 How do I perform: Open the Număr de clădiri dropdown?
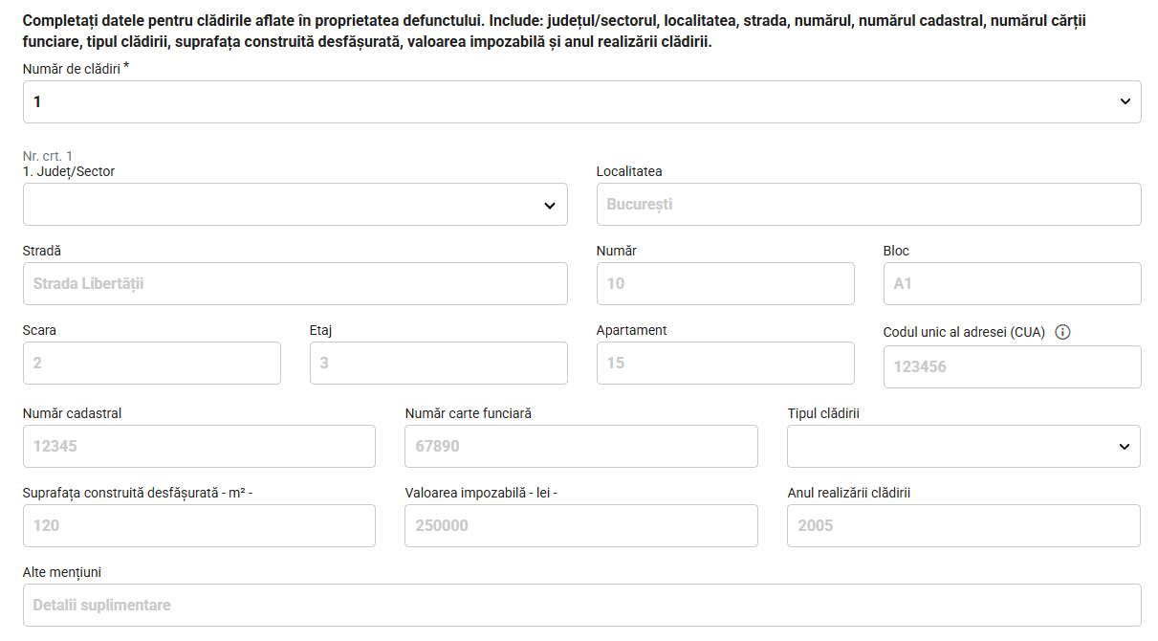point(581,101)
